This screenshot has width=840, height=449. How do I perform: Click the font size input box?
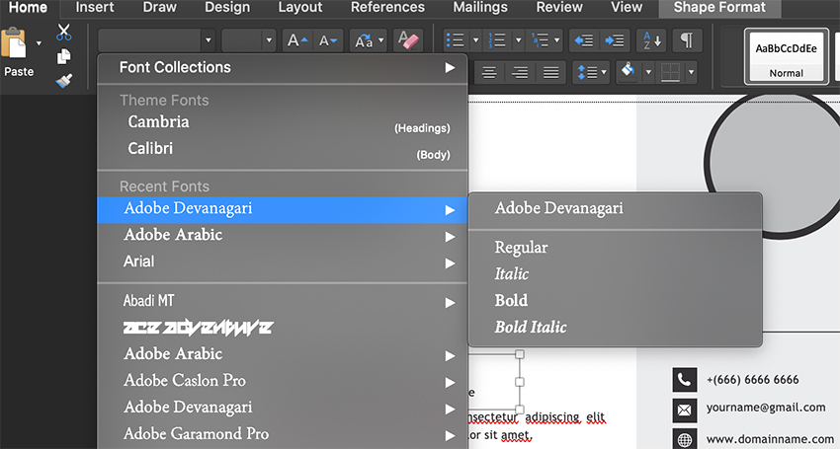point(241,40)
